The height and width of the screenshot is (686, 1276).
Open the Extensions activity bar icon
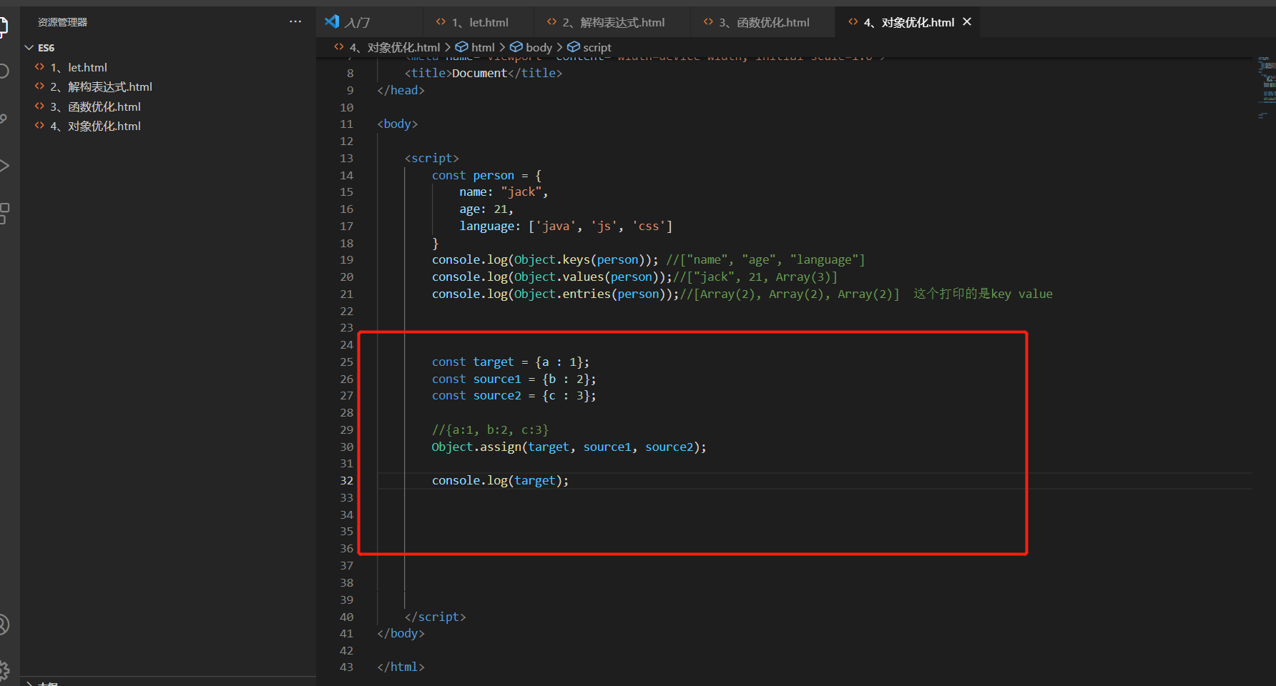(x=3, y=213)
